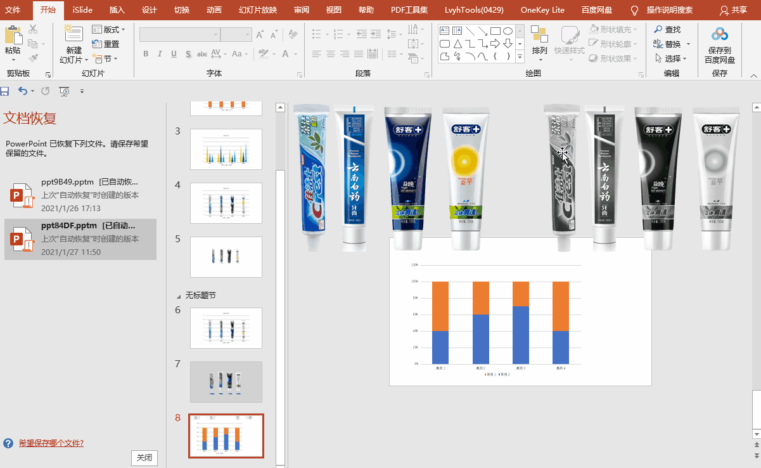Click the Increase Font Size icon
Viewport: 761px width, 468px height.
tap(260, 35)
